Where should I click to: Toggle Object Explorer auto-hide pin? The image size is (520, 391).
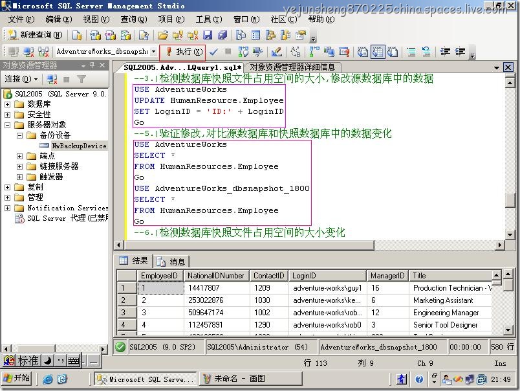[92, 65]
